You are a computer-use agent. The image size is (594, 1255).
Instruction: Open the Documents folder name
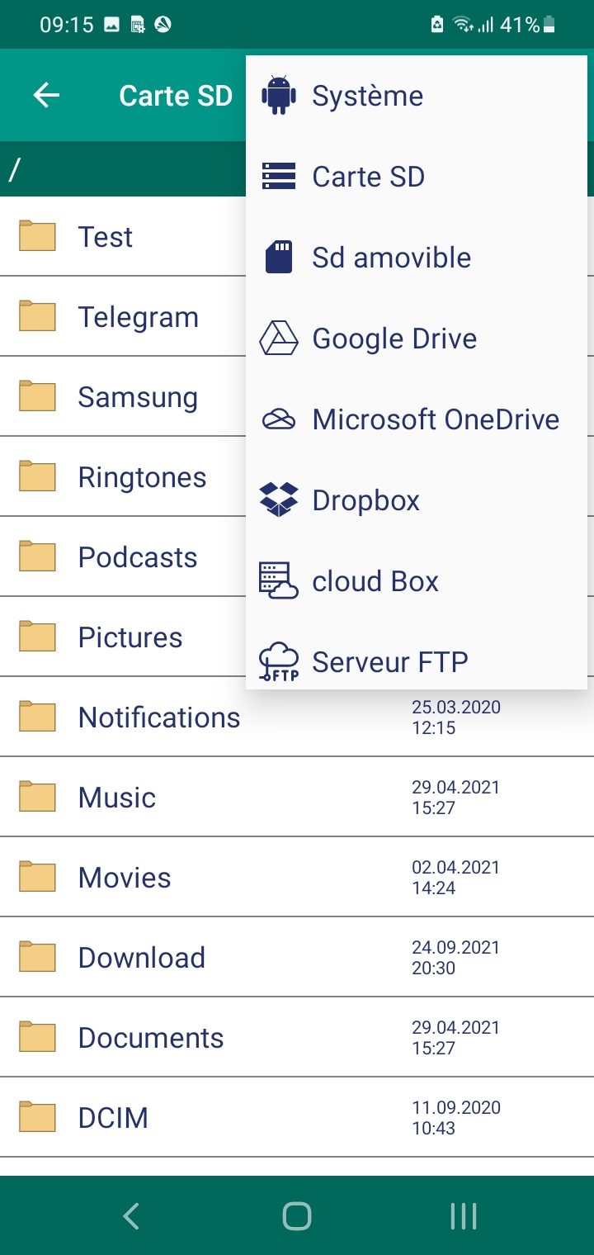(x=151, y=1038)
